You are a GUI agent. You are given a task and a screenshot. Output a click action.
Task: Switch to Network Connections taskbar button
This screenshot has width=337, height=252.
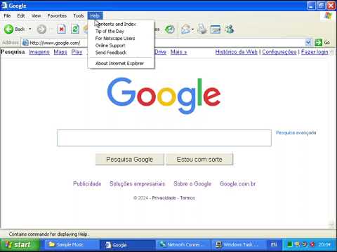tap(183, 244)
